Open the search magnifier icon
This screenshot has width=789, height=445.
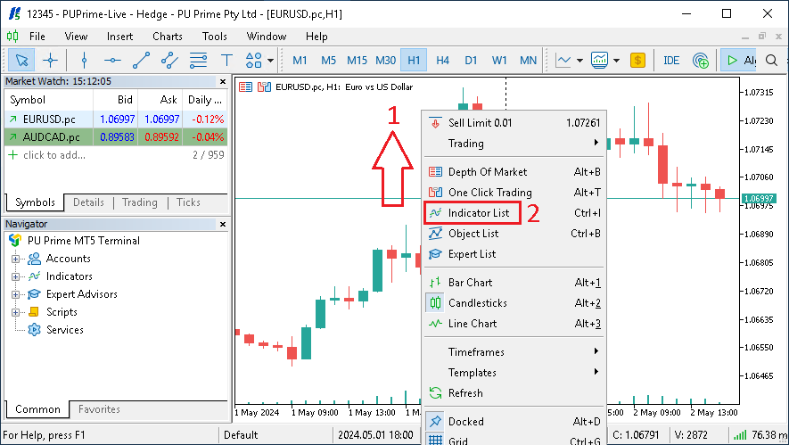click(771, 61)
